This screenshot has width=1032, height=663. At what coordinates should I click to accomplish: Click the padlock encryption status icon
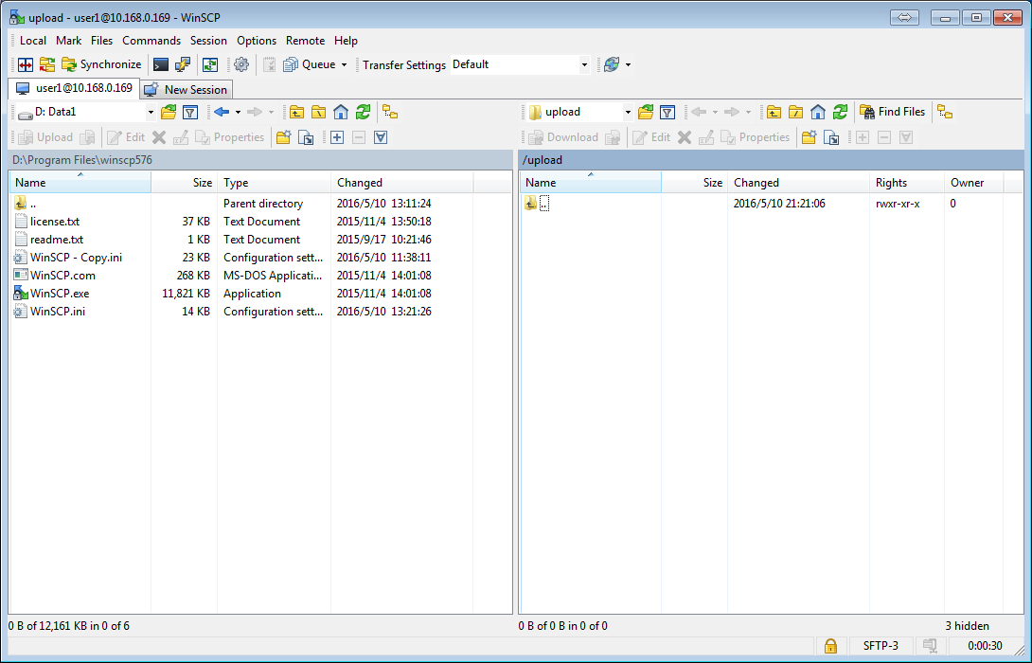pos(830,646)
